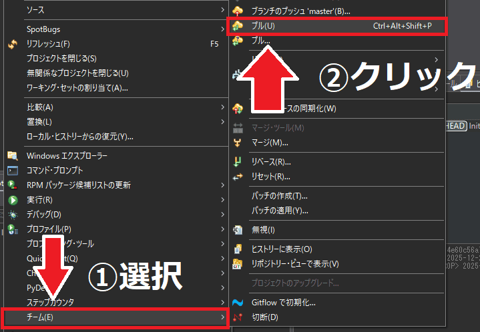Expand the 比較(A) submenu arrow
This screenshot has height=332, width=480.
pyautogui.click(x=222, y=107)
